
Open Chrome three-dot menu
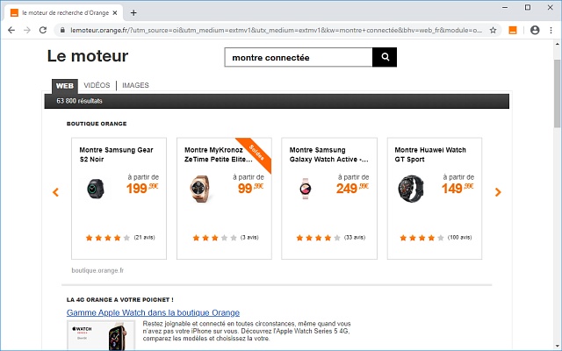551,31
